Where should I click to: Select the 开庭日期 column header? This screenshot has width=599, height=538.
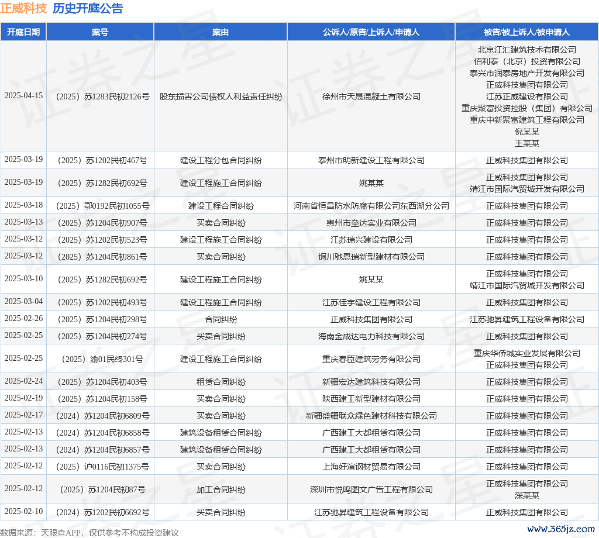(x=23, y=32)
